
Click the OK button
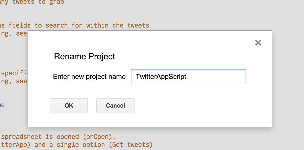tap(69, 106)
